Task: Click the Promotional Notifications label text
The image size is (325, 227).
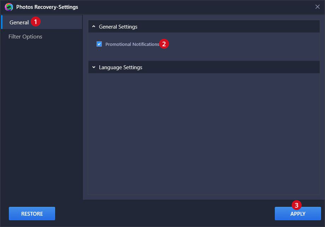Action: tap(132, 44)
